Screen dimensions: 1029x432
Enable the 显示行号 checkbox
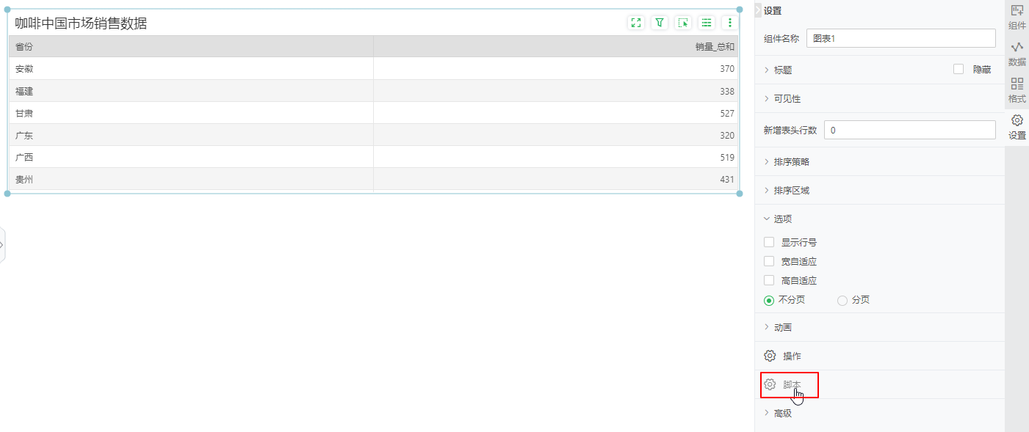pos(769,242)
